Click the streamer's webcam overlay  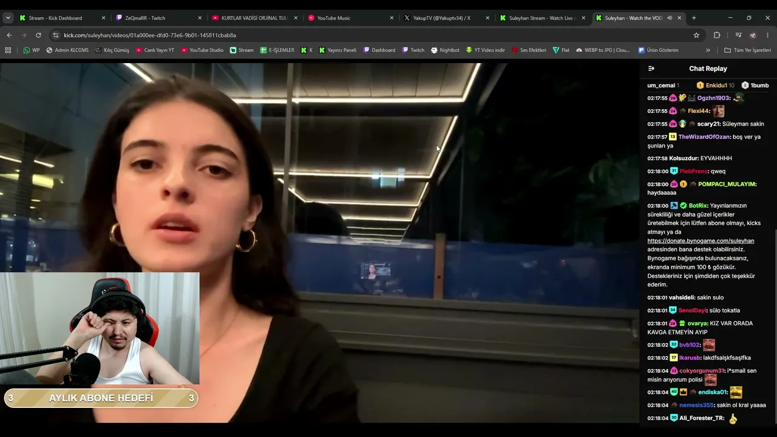point(100,328)
